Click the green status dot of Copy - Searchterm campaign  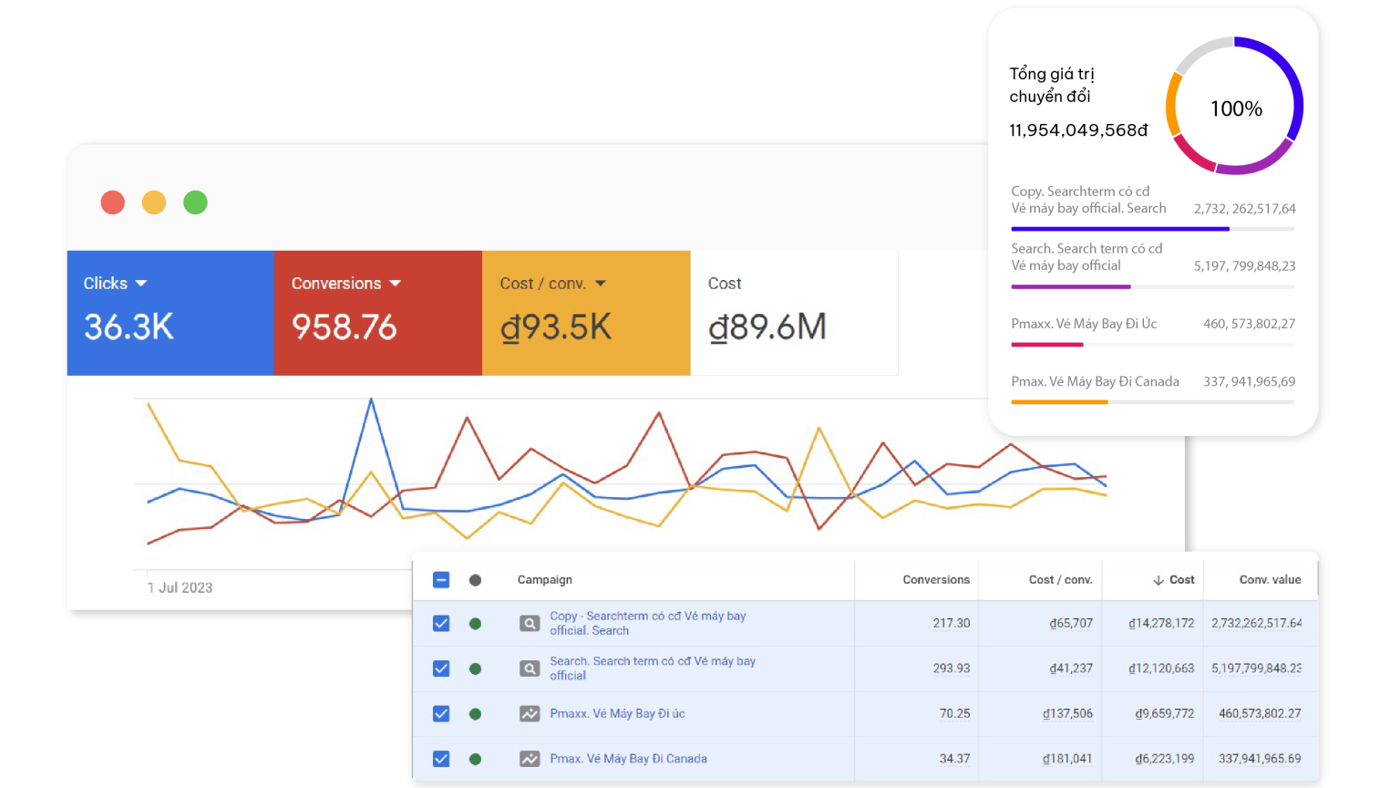pyautogui.click(x=475, y=624)
